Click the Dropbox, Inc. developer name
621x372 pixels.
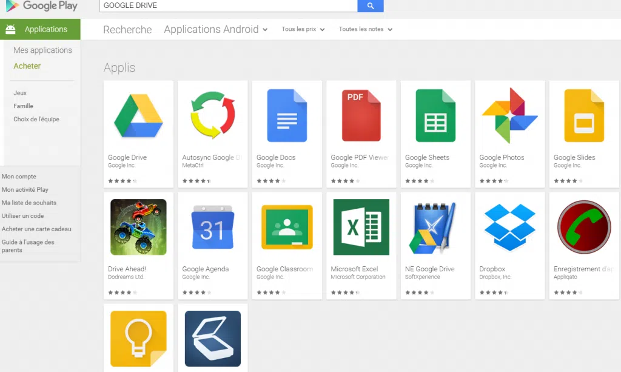[495, 277]
